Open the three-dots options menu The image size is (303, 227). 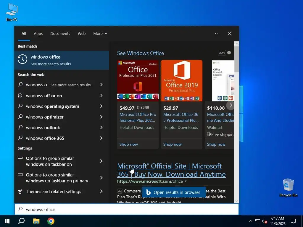(217, 33)
